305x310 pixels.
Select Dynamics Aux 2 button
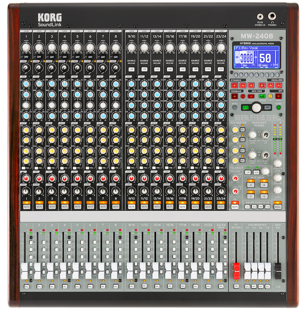(251, 85)
